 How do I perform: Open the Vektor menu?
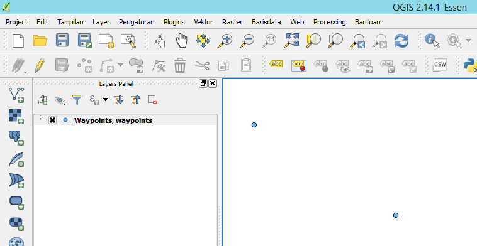click(x=203, y=22)
